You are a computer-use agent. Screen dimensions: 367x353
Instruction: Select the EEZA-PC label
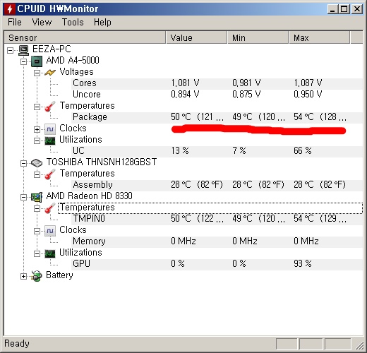coord(52,49)
